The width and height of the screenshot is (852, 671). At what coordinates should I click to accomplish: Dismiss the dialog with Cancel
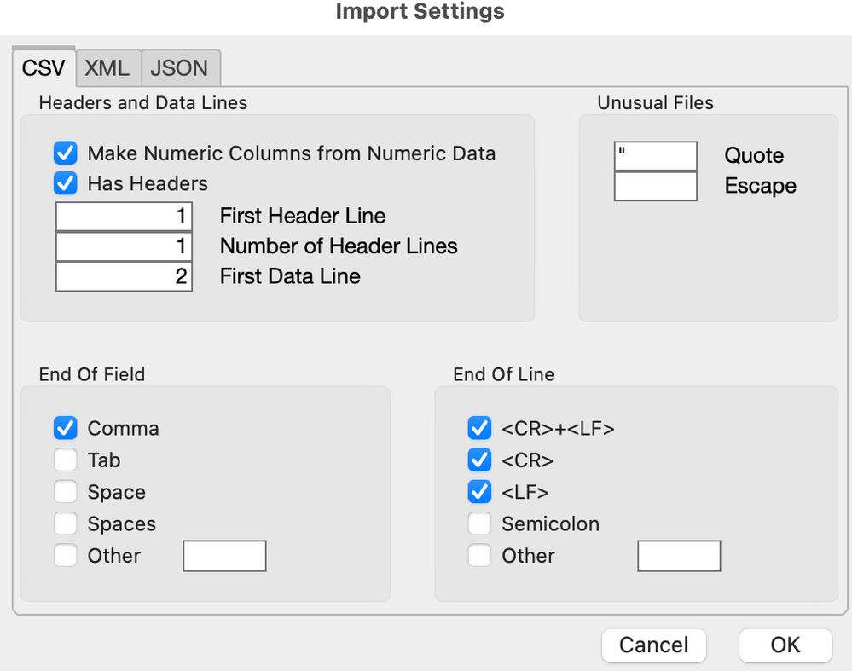653,645
